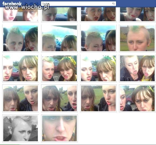
Task: Open second thumbnail of fourth row
Action: pyautogui.click(x=59, y=98)
